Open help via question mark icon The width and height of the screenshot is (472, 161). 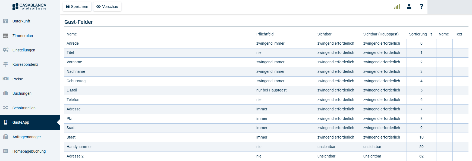point(421,6)
